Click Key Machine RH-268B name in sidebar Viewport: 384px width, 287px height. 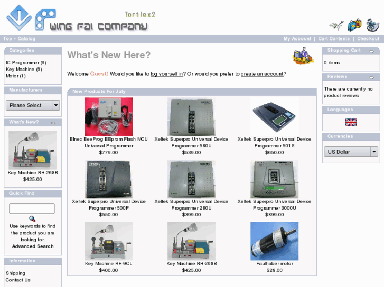tap(33, 173)
